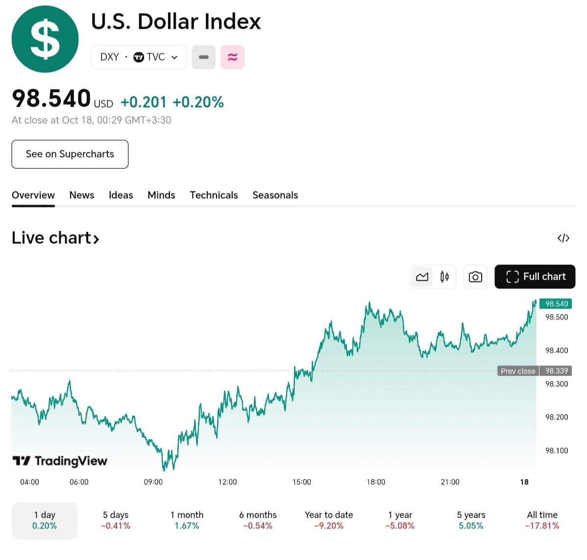Click the green dollar sign logo
This screenshot has height=560, width=587.
(x=45, y=39)
